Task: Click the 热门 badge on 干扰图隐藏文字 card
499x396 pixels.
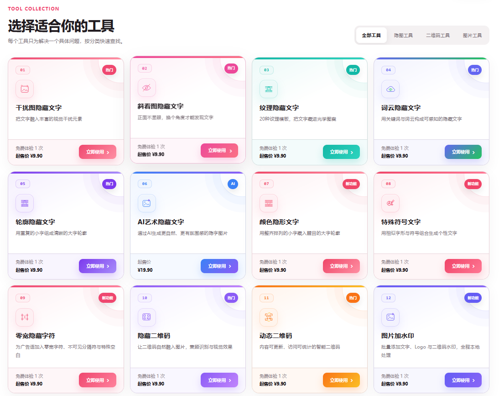Action: (x=109, y=70)
